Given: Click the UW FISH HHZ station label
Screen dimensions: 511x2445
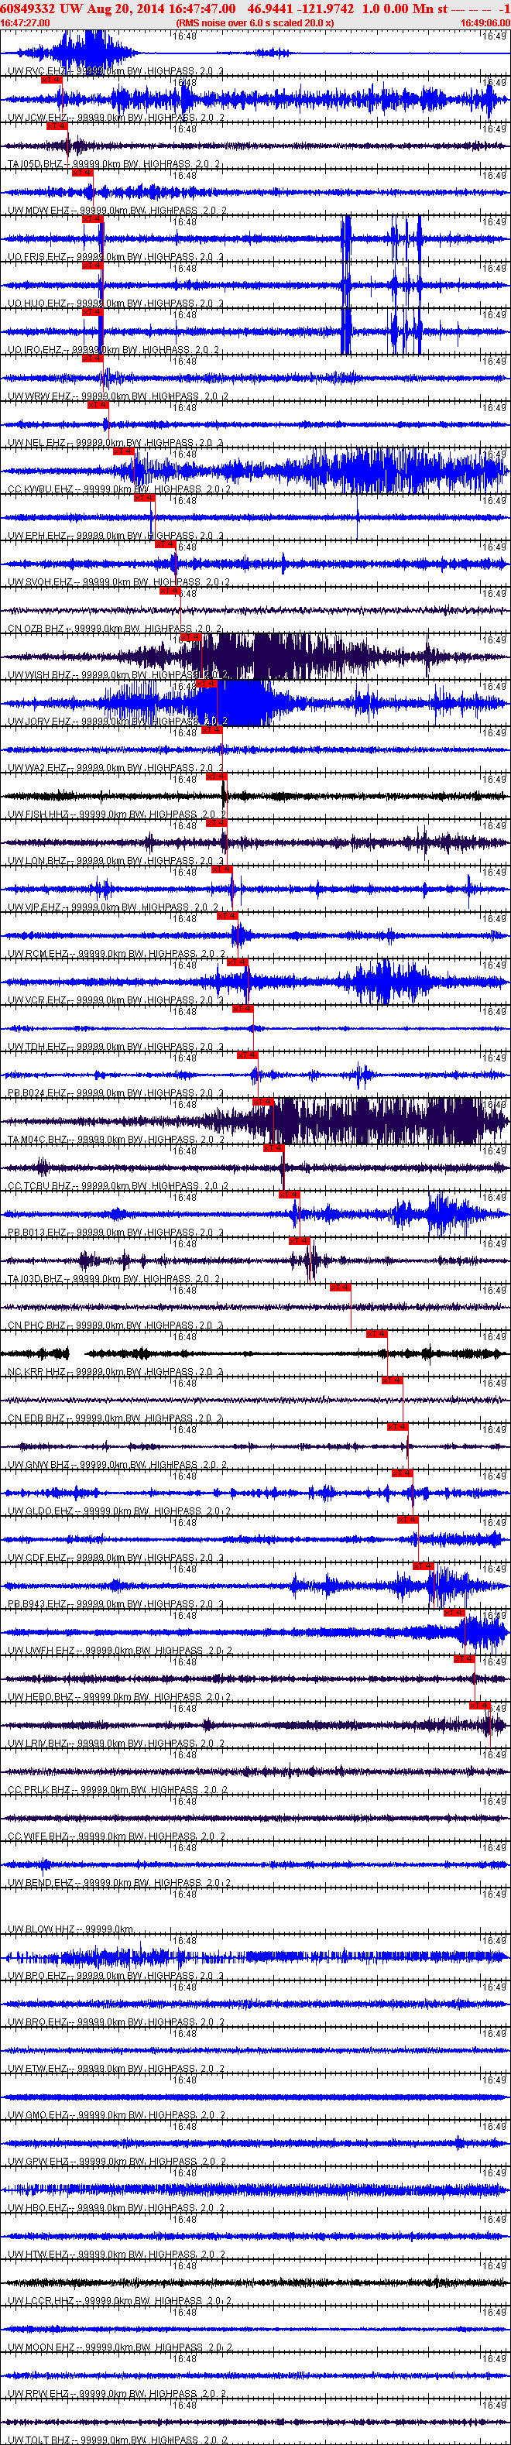Looking at the screenshot, I should (39, 815).
